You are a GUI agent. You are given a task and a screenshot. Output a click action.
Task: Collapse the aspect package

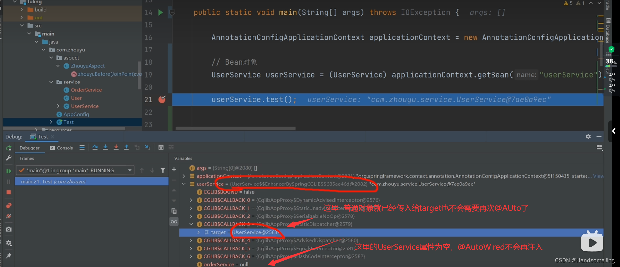click(x=51, y=58)
